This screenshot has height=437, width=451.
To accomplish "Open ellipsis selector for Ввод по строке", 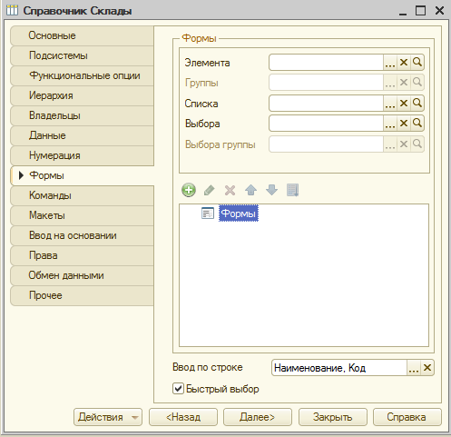I will pyautogui.click(x=414, y=368).
